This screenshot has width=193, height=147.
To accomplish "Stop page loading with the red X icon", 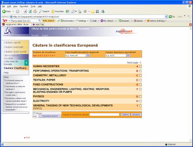I will tap(25, 11).
